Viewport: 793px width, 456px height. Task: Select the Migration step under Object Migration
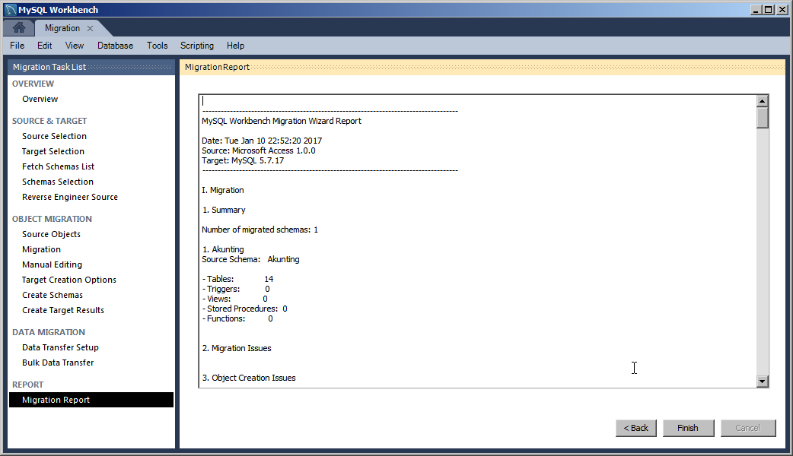[x=41, y=249]
